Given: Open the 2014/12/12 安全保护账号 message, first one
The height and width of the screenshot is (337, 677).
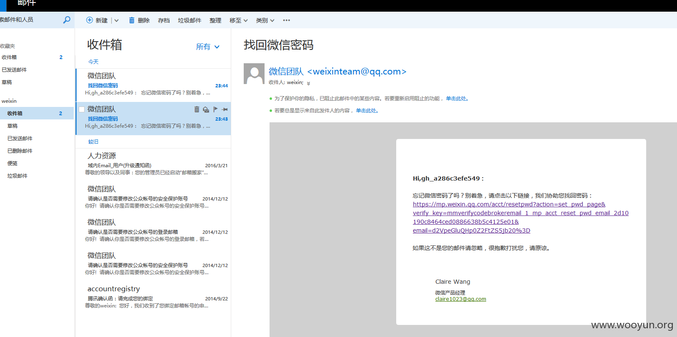Looking at the screenshot, I should [153, 198].
